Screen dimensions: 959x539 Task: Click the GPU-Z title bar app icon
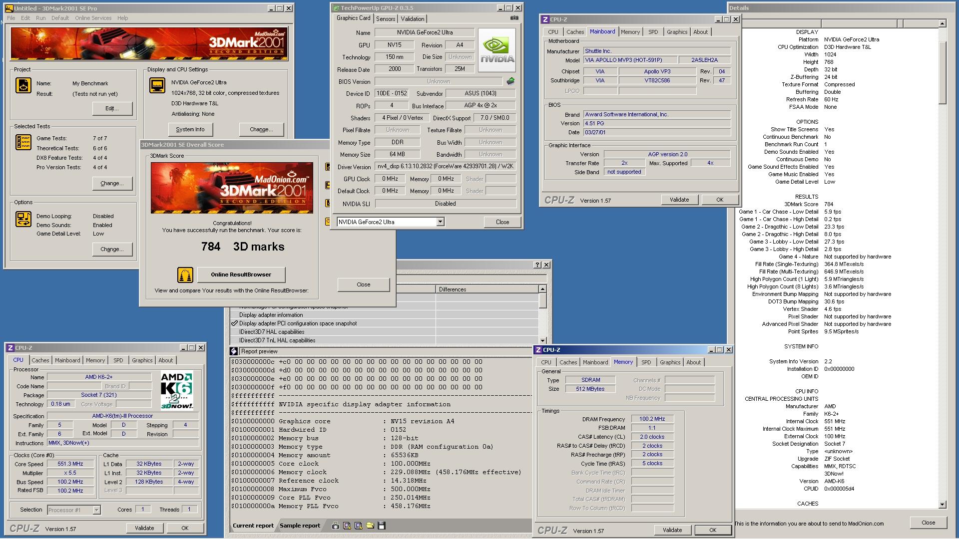click(x=336, y=8)
